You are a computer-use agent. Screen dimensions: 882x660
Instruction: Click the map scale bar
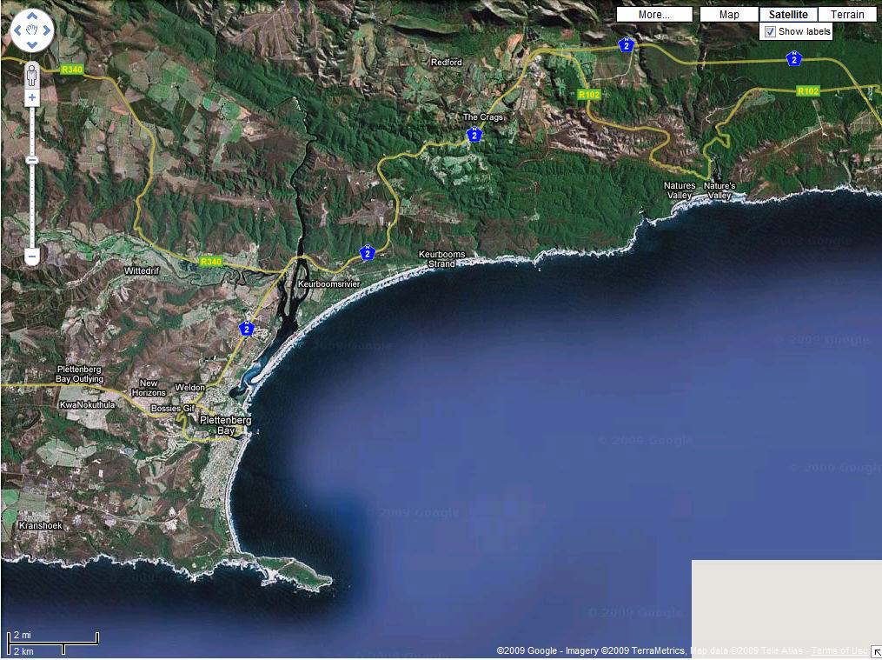point(53,643)
